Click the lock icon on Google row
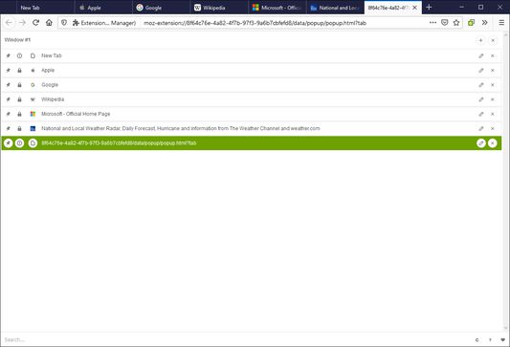 coord(19,85)
